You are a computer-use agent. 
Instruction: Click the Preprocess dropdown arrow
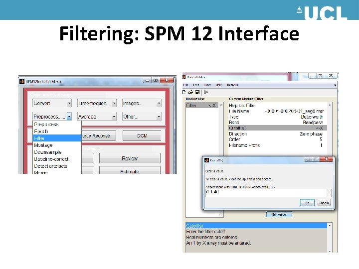(x=69, y=117)
